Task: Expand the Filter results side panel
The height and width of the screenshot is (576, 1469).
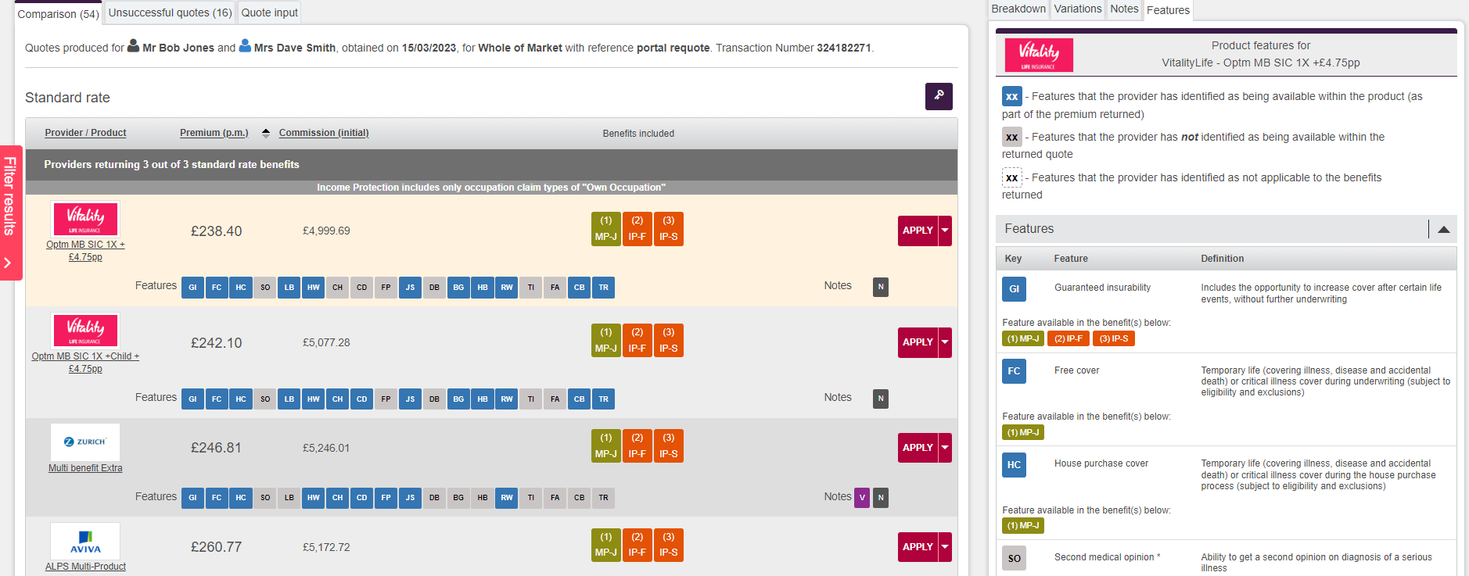Action: 10,213
